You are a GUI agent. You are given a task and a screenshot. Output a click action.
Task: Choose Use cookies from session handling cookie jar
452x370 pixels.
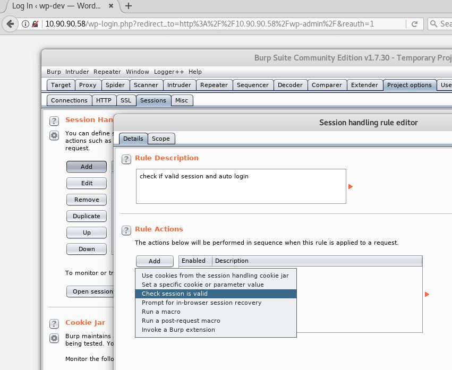[x=216, y=276]
